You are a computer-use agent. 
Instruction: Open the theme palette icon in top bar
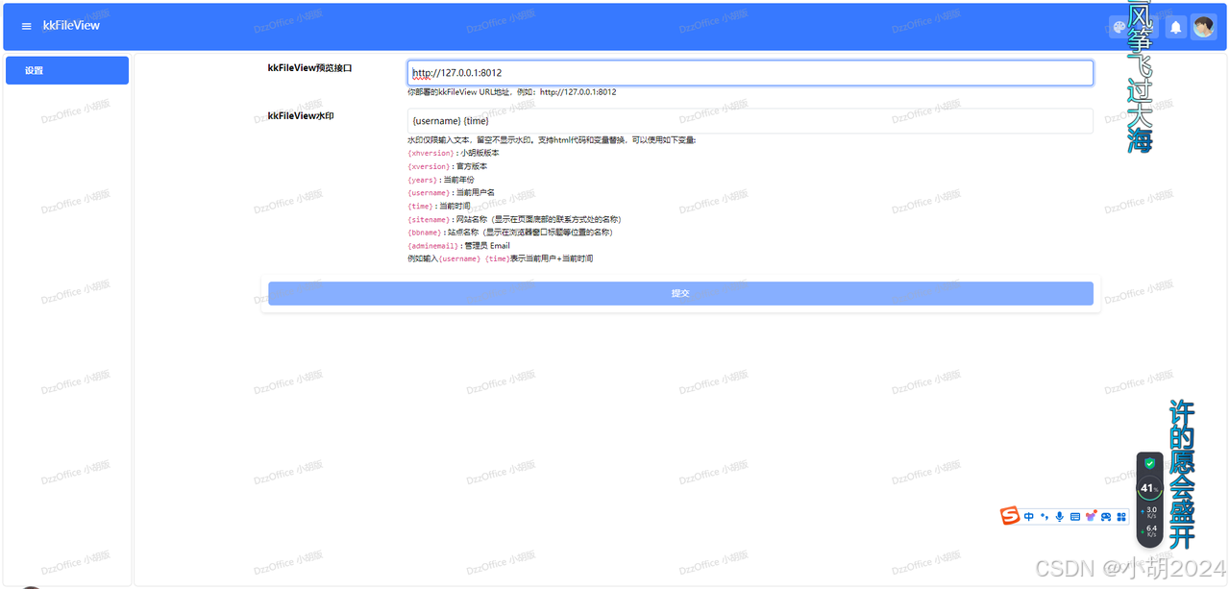tap(1119, 26)
